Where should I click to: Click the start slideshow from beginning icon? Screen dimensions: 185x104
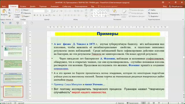pos(17,23)
